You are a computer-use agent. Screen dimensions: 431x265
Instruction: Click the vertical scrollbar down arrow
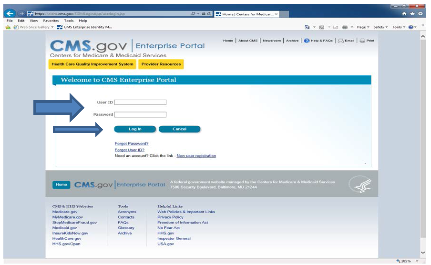[423, 253]
